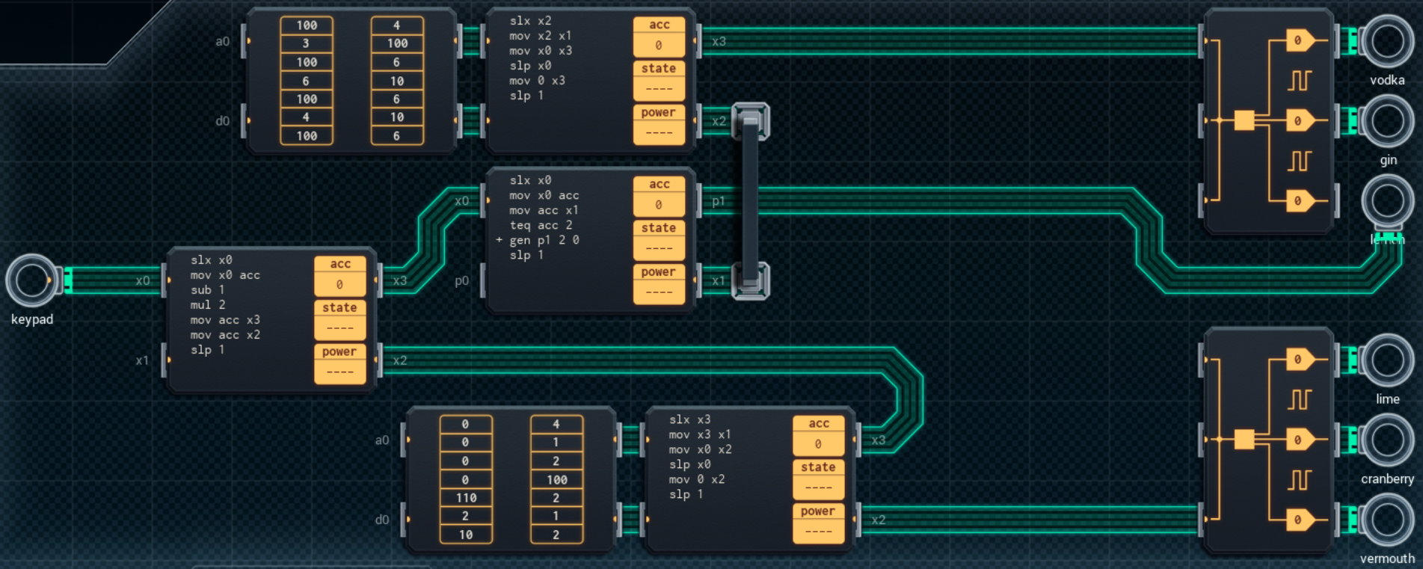Click the gin output connector
The width and height of the screenshot is (1423, 569).
pos(1387,121)
